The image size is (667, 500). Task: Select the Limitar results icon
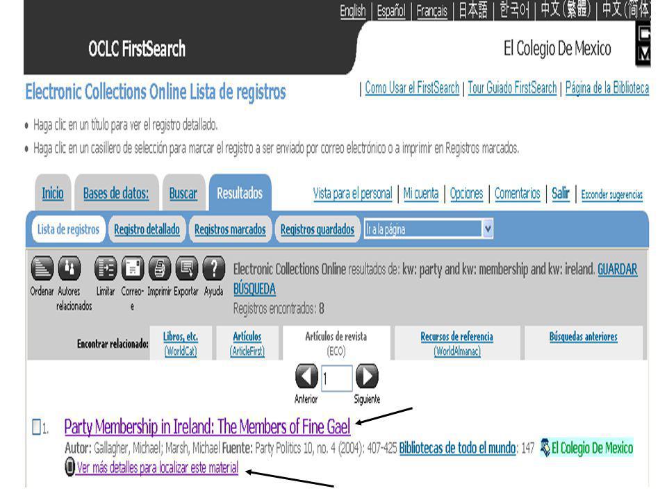point(106,268)
